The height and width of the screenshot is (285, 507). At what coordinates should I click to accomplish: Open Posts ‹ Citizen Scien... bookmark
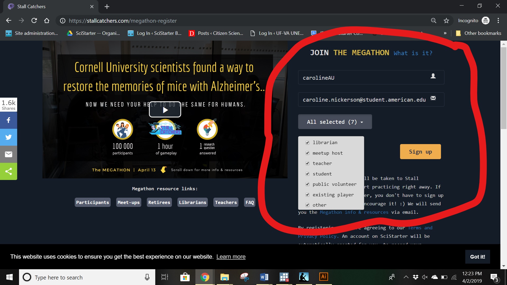pos(216,33)
